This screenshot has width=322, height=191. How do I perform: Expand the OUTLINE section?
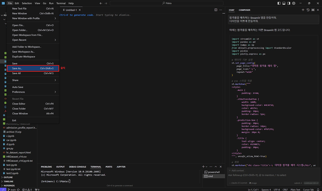(x=8, y=177)
